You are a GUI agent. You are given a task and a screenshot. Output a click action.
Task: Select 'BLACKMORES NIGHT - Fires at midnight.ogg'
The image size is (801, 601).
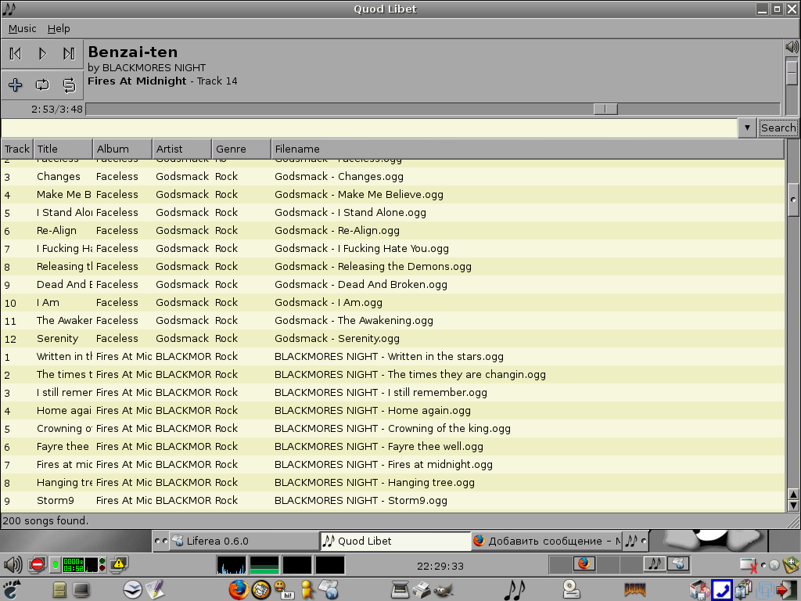(x=393, y=465)
